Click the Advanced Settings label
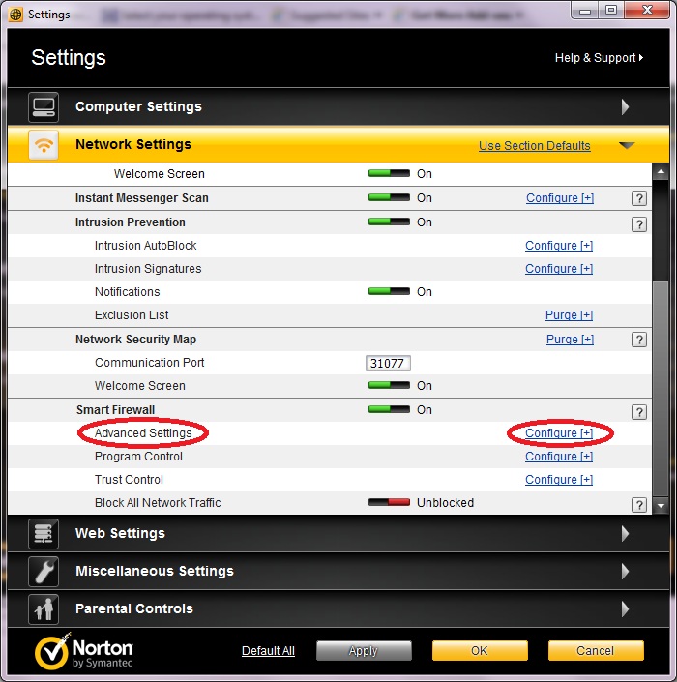This screenshot has width=677, height=682. click(x=143, y=433)
